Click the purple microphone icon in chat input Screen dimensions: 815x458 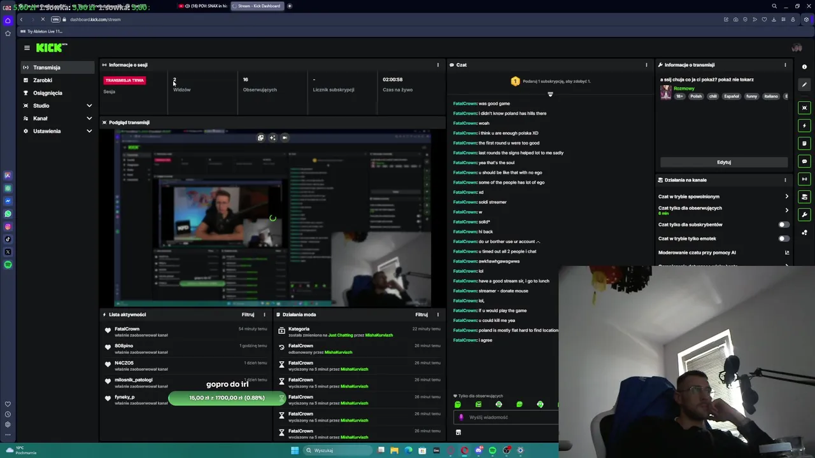[x=461, y=417]
